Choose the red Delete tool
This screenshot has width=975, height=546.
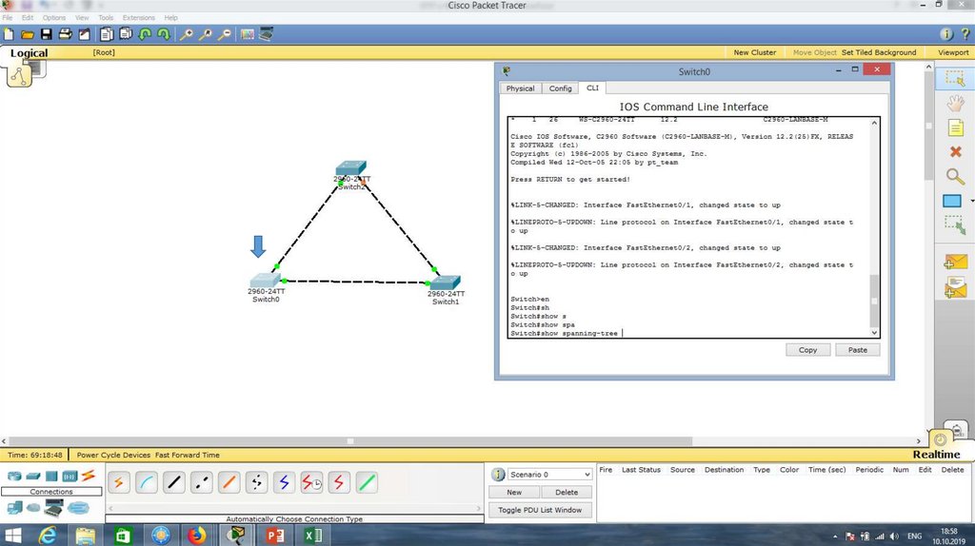tap(956, 151)
